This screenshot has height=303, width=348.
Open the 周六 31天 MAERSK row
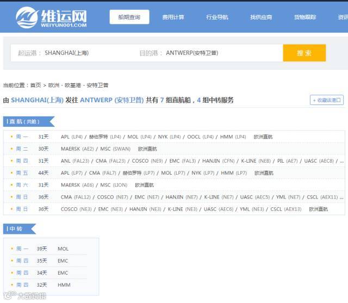point(174,185)
